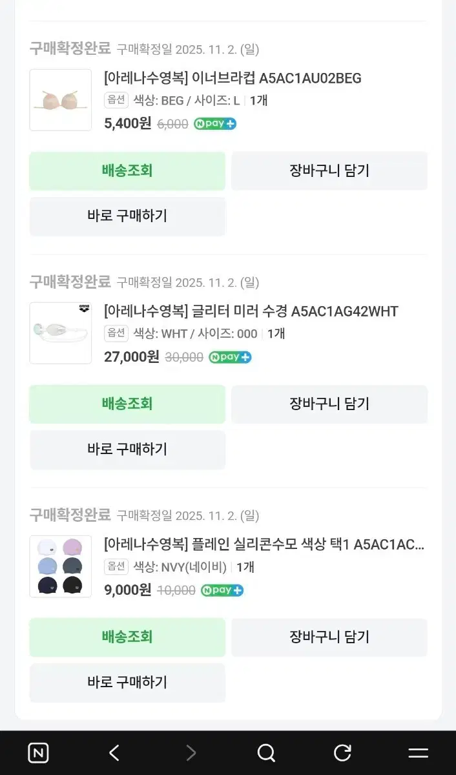Tap Npay+ badge on 실리콘수모 item
This screenshot has width=456, height=775.
(222, 590)
